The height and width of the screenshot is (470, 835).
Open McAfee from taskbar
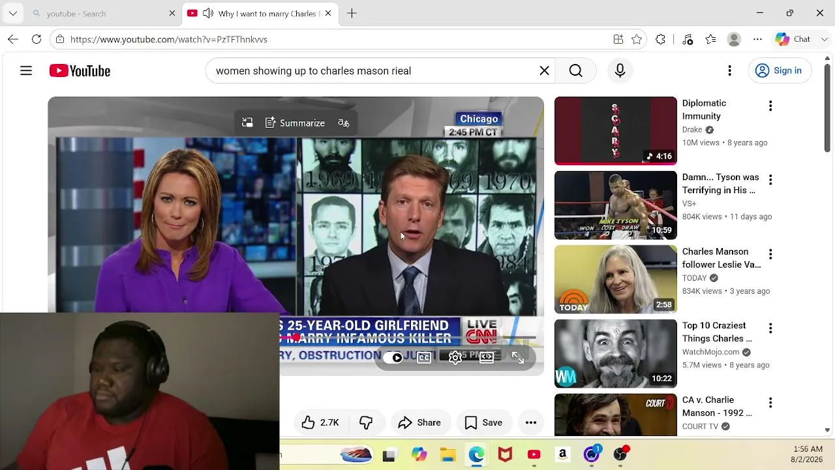point(505,454)
